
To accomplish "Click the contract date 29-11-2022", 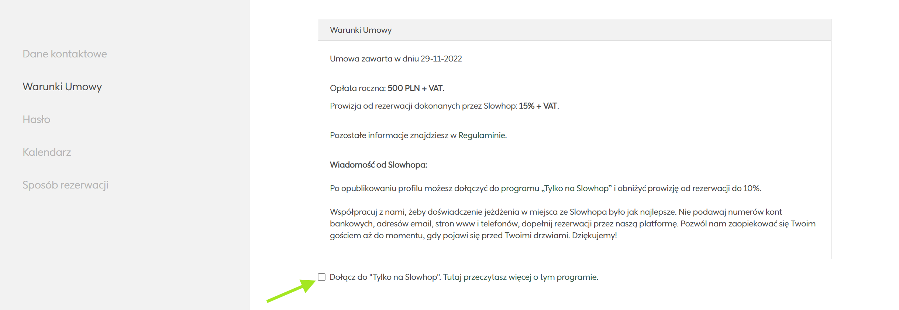I will (441, 59).
